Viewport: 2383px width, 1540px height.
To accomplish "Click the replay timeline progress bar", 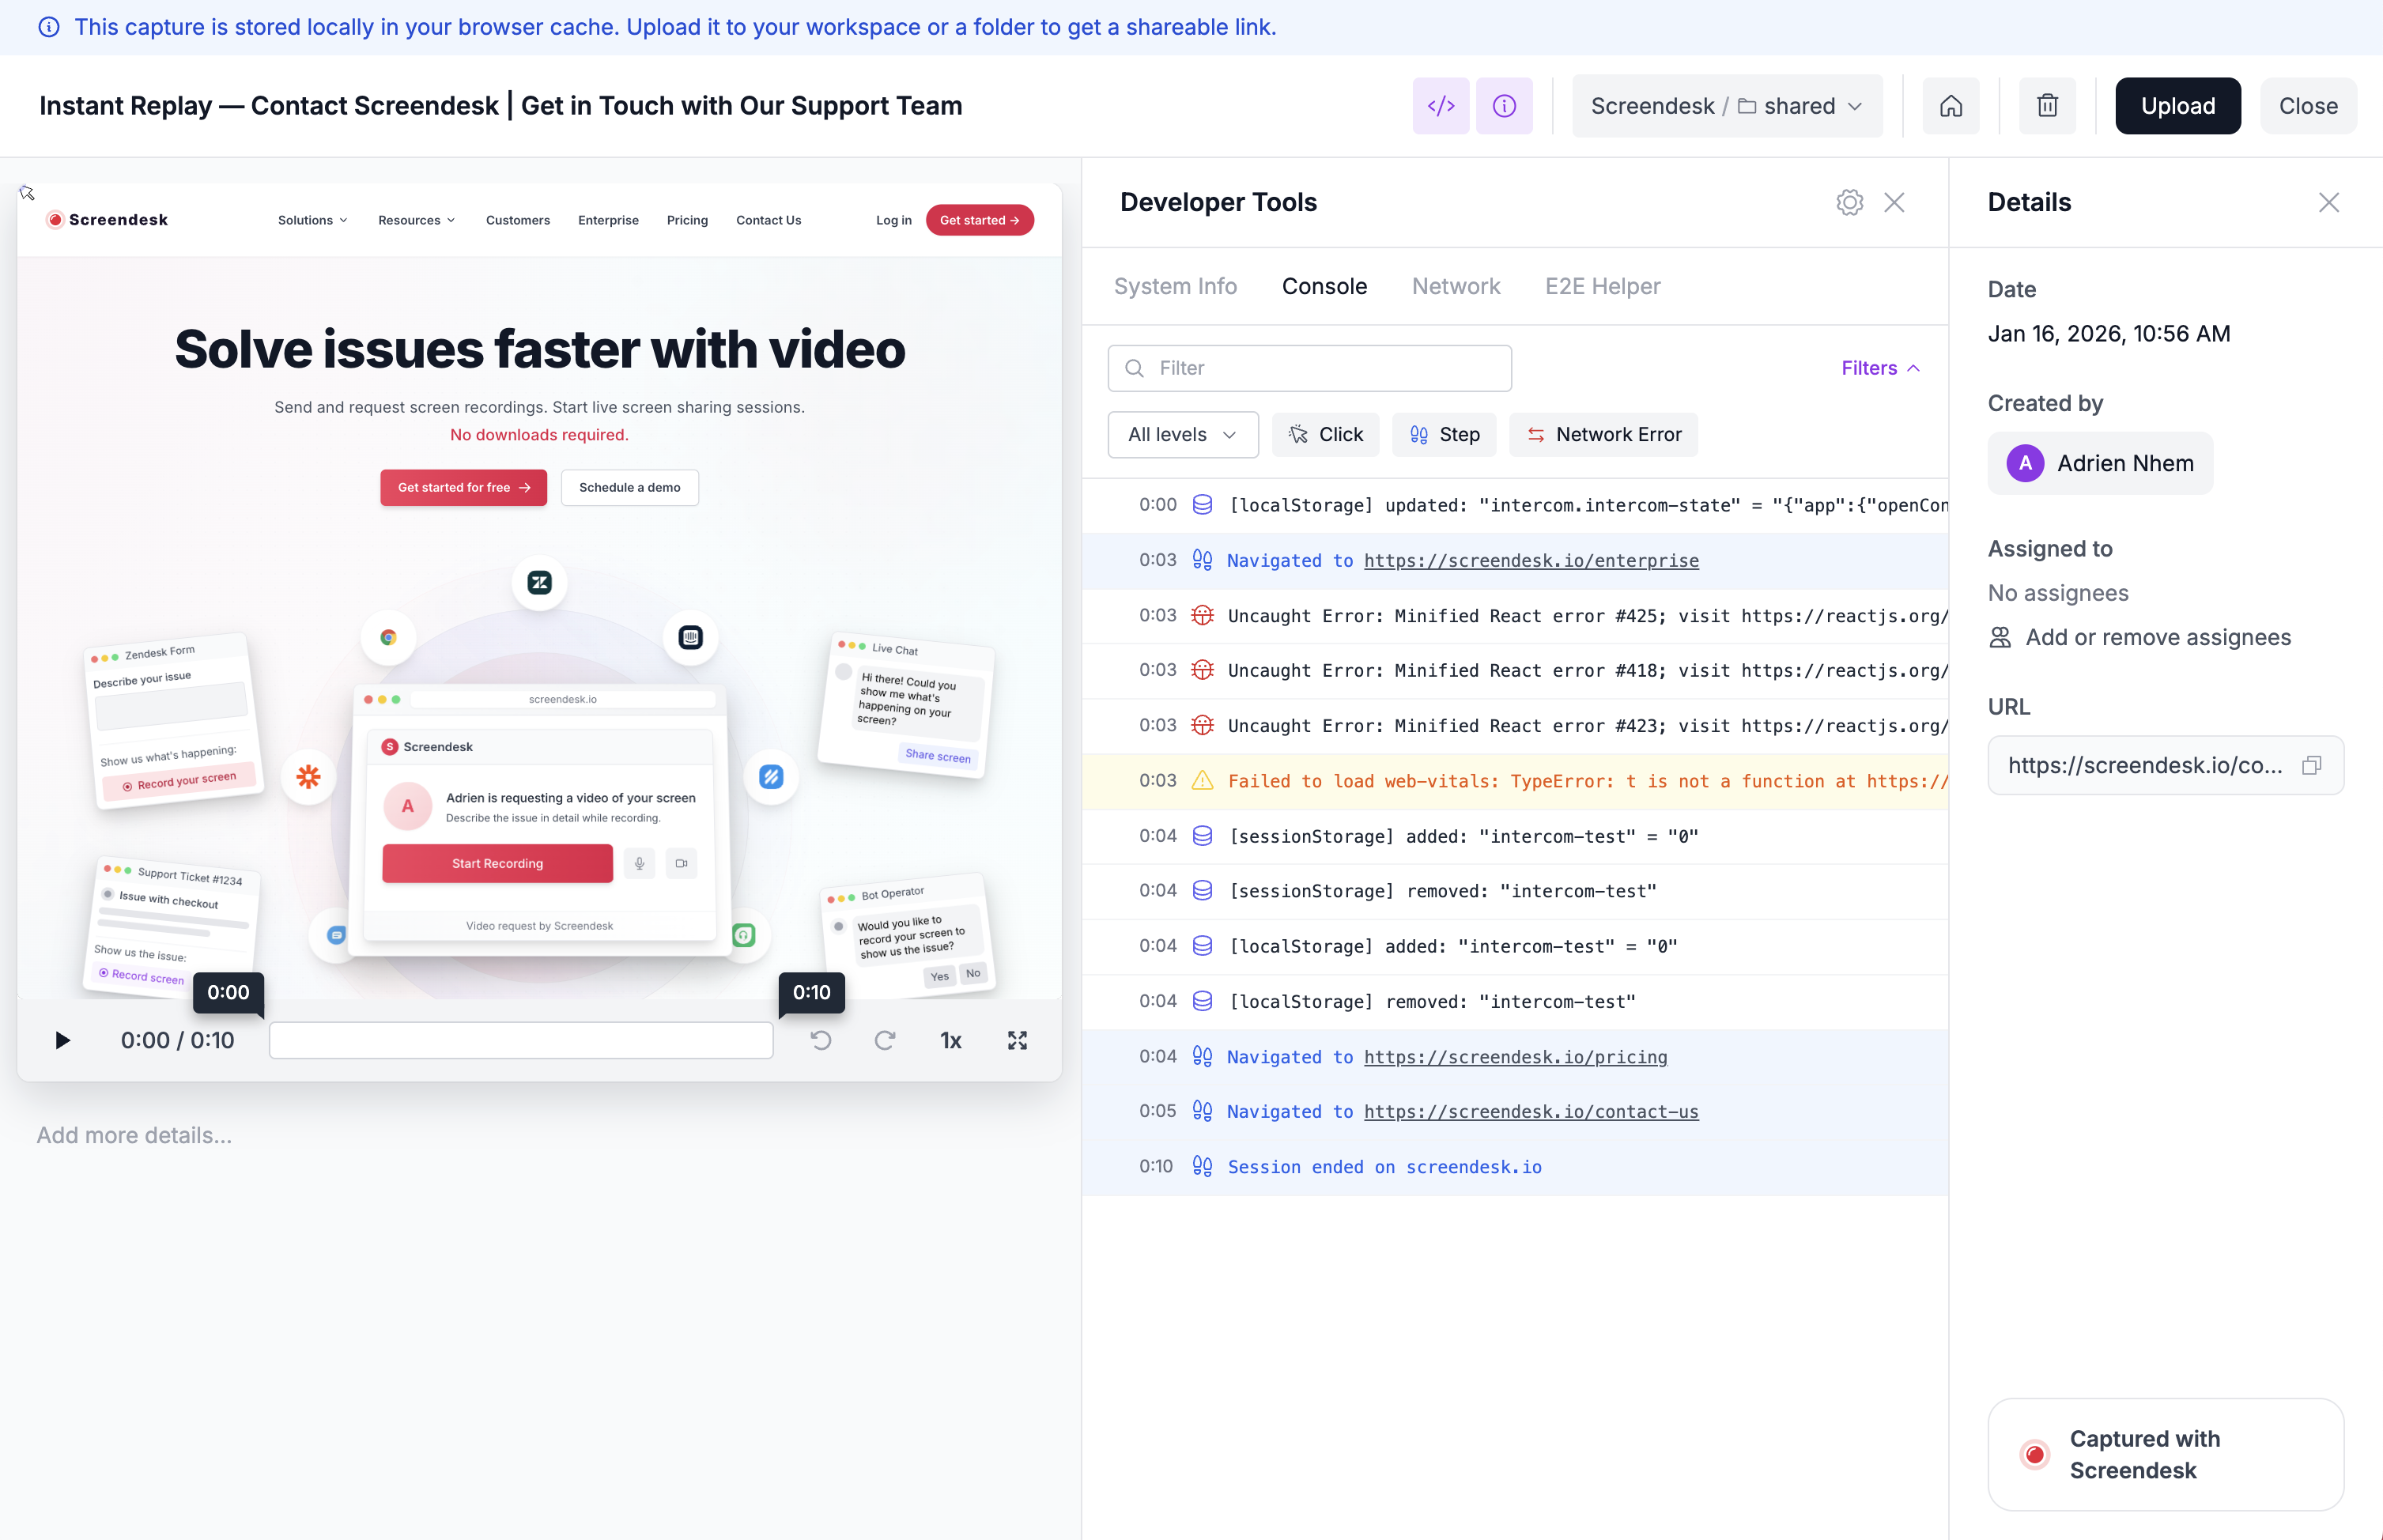I will pyautogui.click(x=520, y=1040).
